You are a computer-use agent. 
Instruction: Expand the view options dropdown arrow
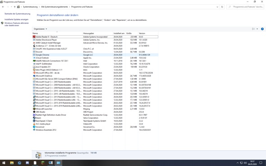click(257, 29)
